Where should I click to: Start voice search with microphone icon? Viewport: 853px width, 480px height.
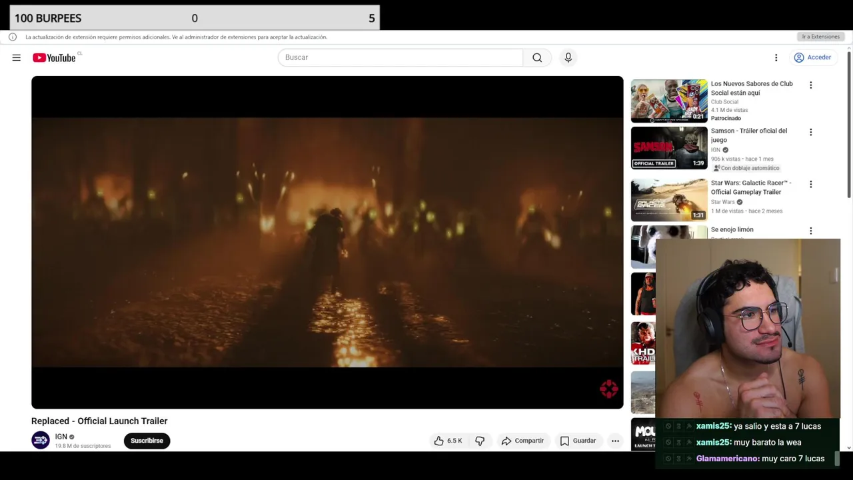pyautogui.click(x=568, y=57)
